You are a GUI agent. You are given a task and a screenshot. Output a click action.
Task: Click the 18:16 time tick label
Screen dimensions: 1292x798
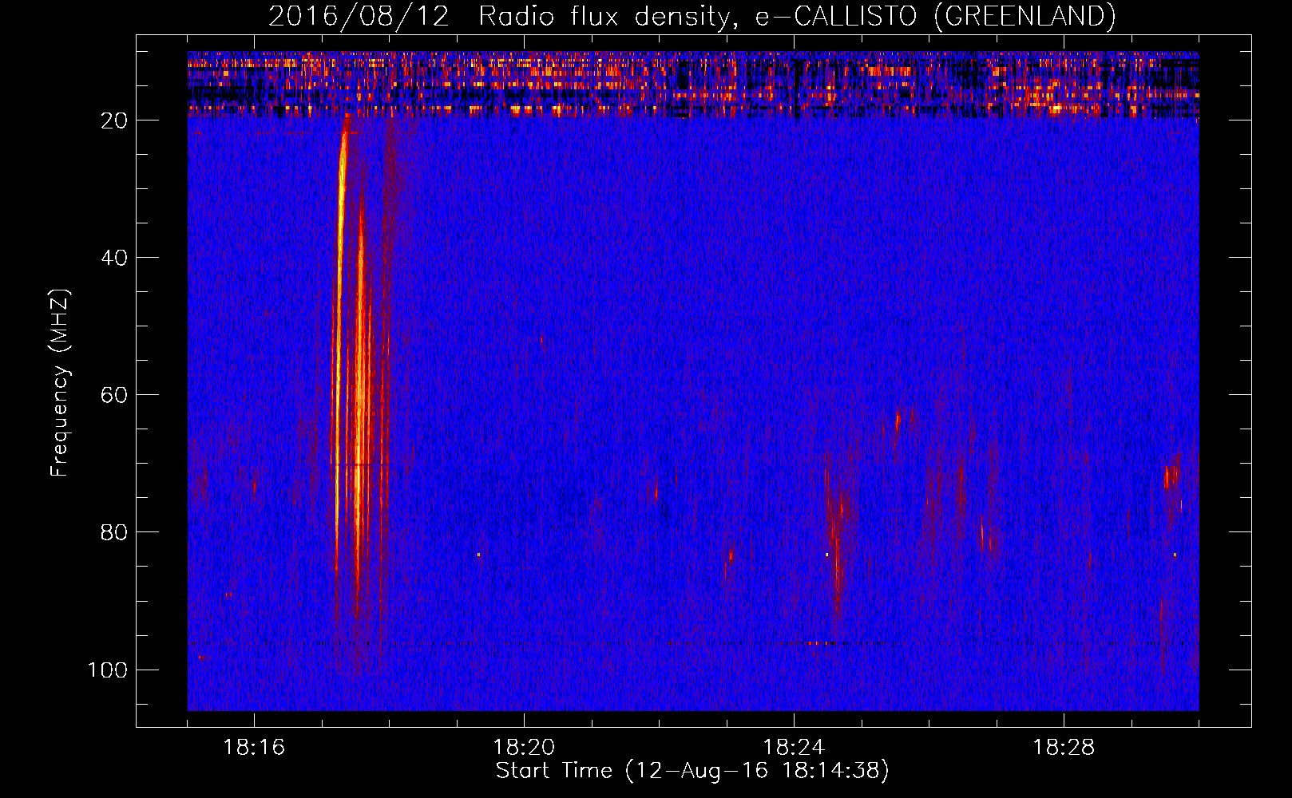254,748
